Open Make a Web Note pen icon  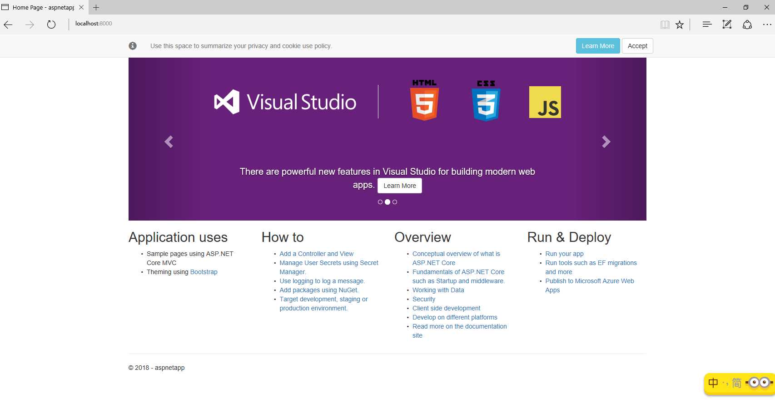point(727,25)
